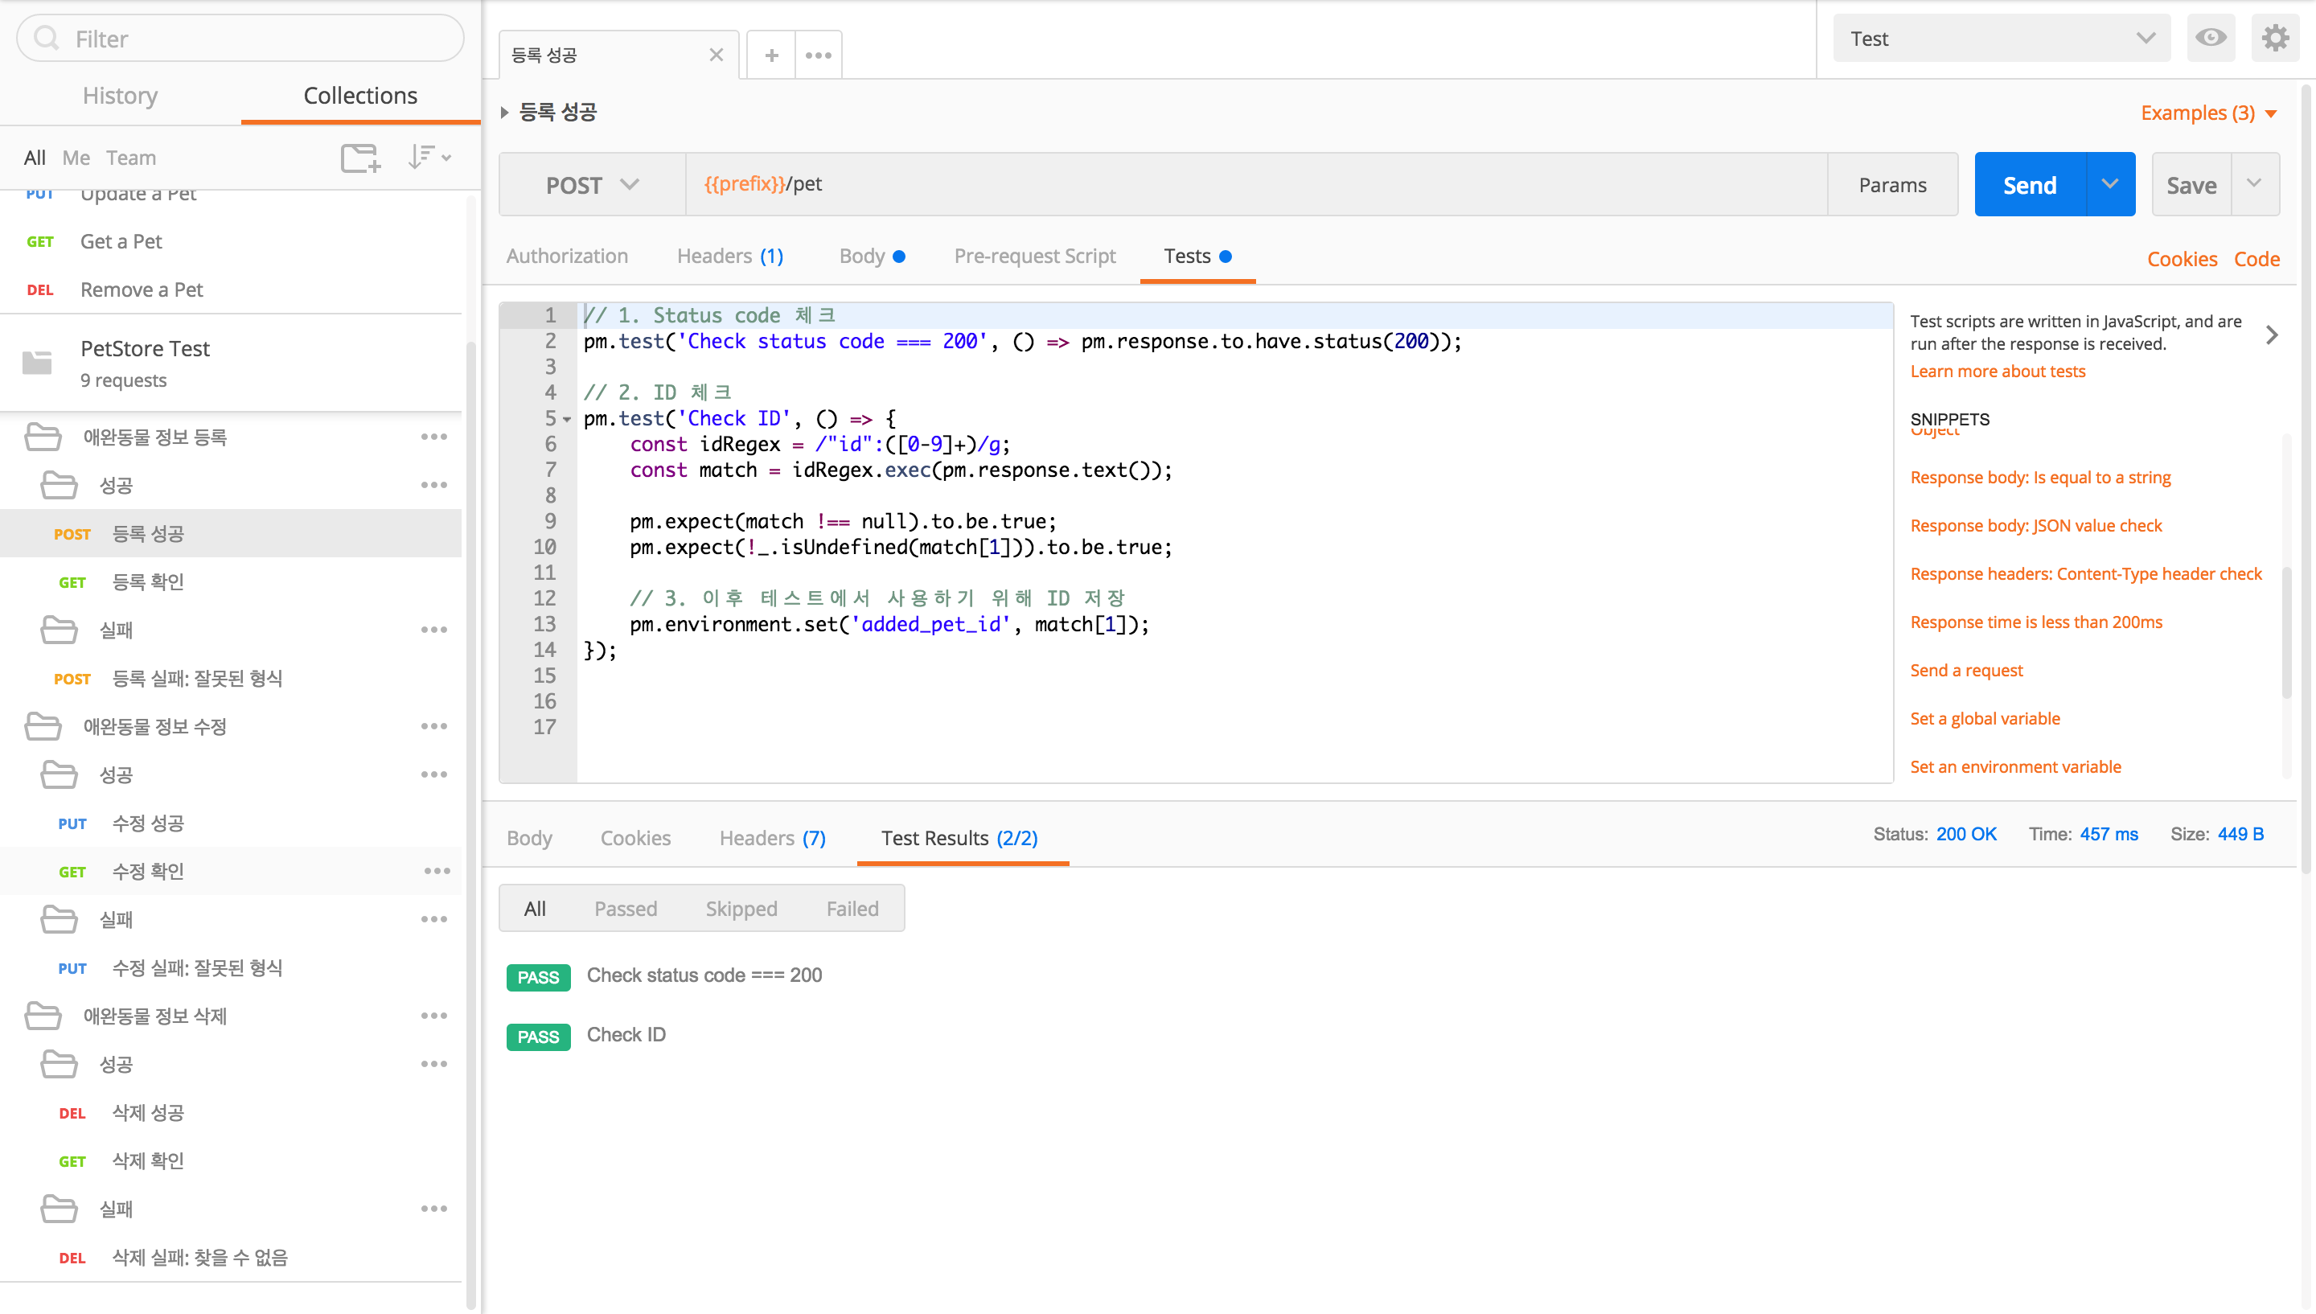This screenshot has width=2316, height=1314.
Task: Click the Passed filter in Test Results
Action: (x=625, y=907)
